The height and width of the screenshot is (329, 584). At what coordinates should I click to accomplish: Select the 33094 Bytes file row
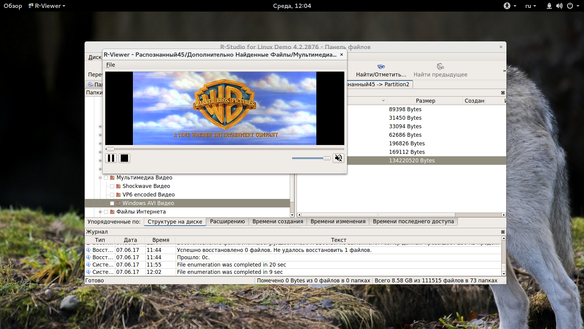coord(426,126)
